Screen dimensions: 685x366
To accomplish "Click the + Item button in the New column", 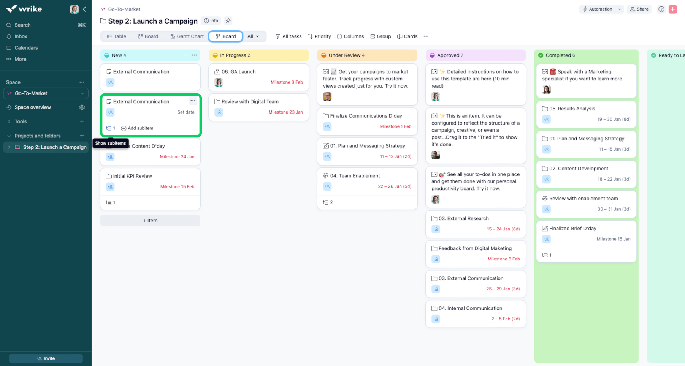I will (x=150, y=220).
